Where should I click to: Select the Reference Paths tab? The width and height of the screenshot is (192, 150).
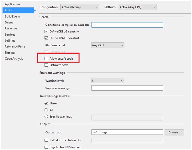click(15, 46)
